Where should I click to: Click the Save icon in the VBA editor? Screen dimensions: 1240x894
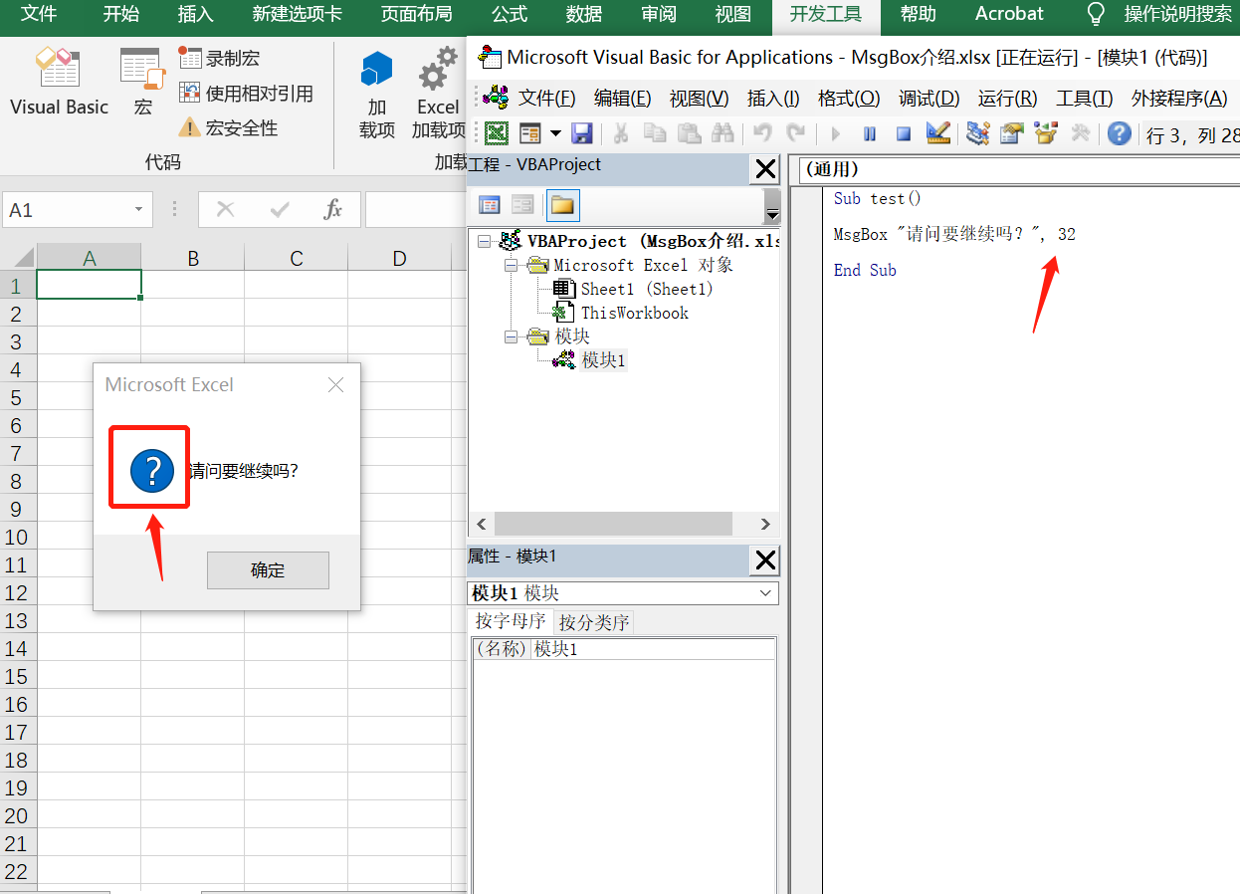click(x=583, y=132)
